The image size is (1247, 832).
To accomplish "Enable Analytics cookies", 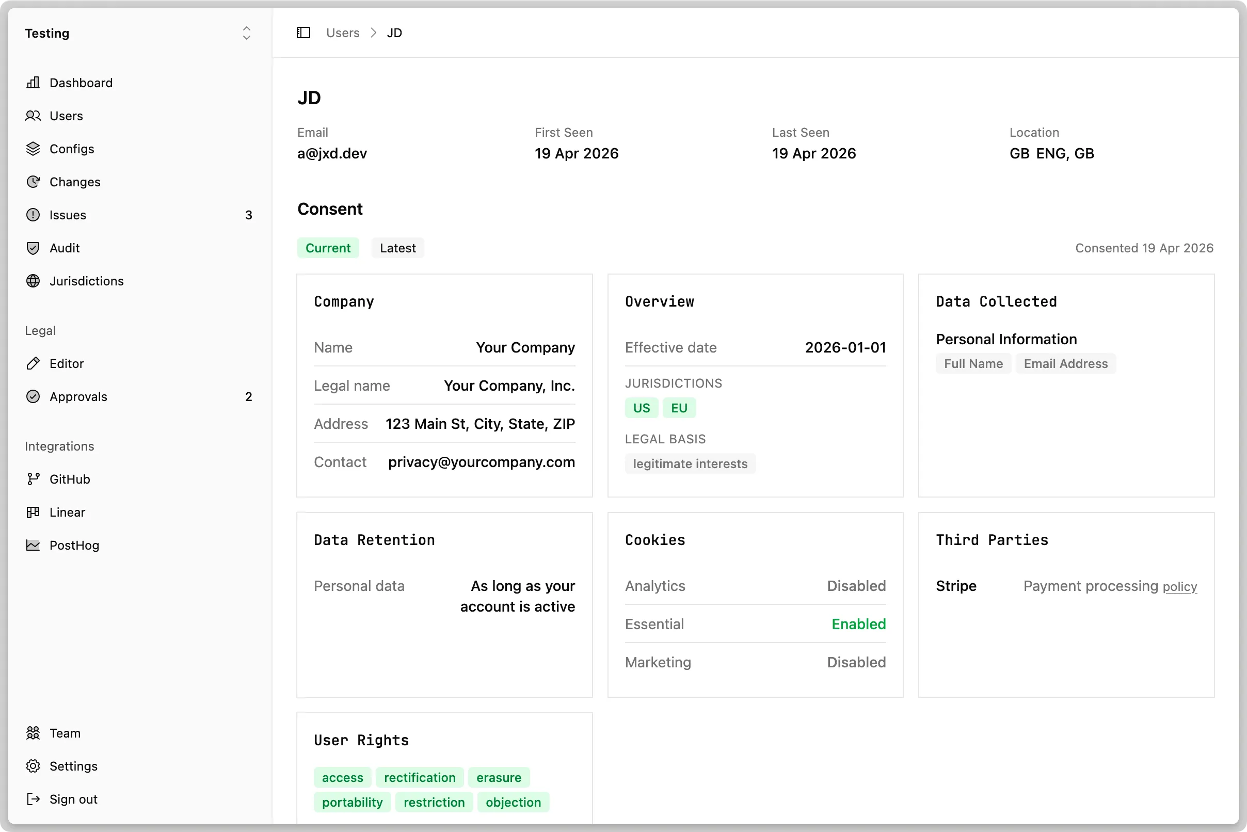I will 856,586.
